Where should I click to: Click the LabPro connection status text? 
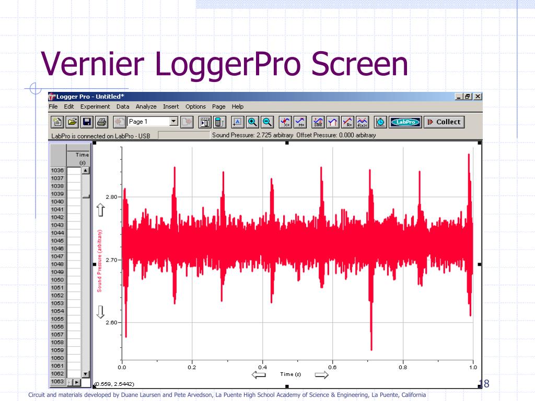tap(101, 136)
